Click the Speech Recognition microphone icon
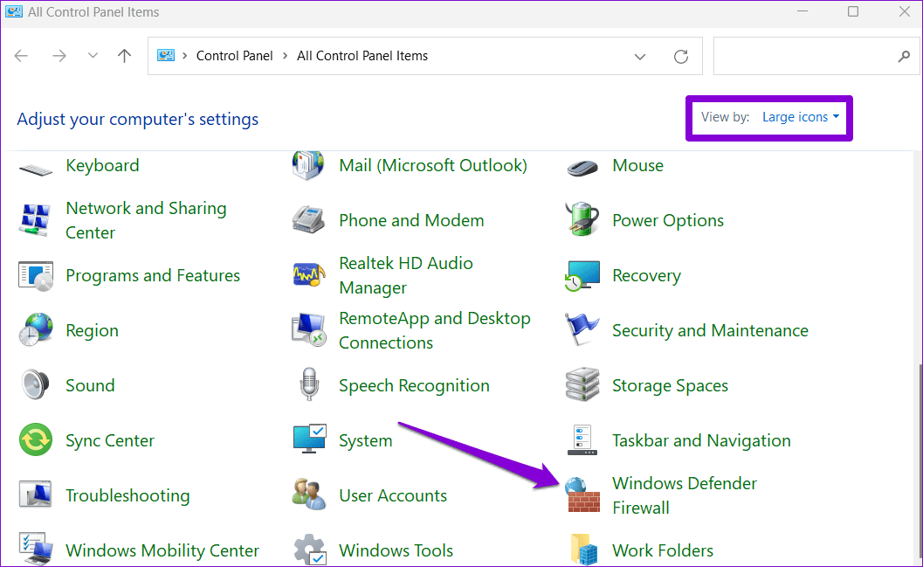The width and height of the screenshot is (923, 567). [309, 385]
